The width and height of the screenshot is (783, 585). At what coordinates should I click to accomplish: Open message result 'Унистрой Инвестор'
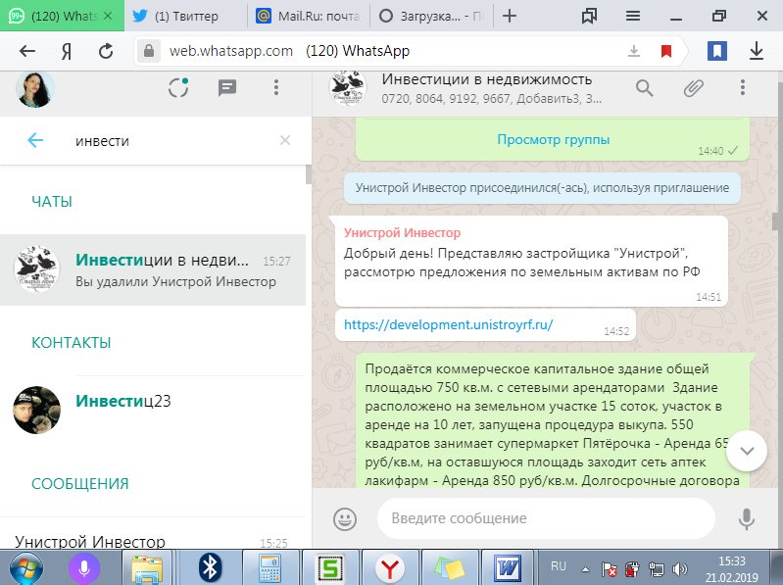click(x=153, y=535)
